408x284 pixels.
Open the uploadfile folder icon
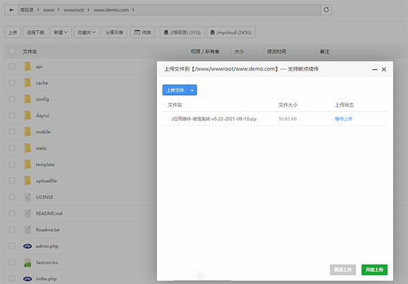pyautogui.click(x=28, y=181)
